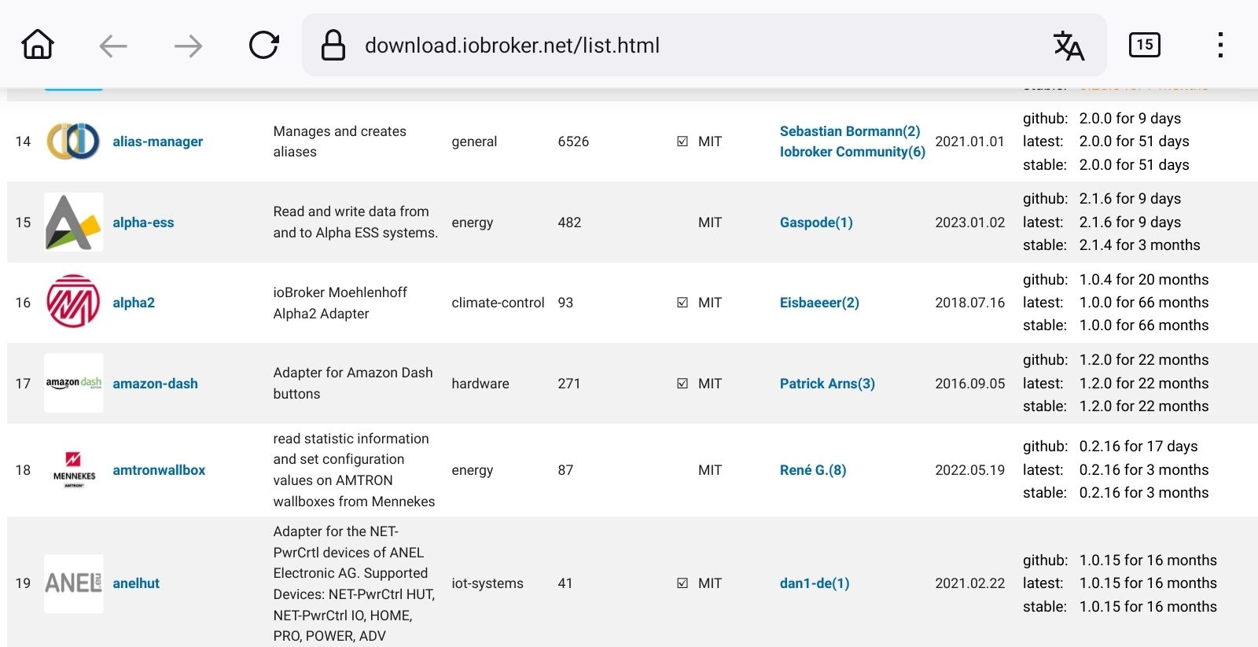Image resolution: width=1258 pixels, height=647 pixels.
Task: Open the alias-manager adapter link
Action: 157,142
